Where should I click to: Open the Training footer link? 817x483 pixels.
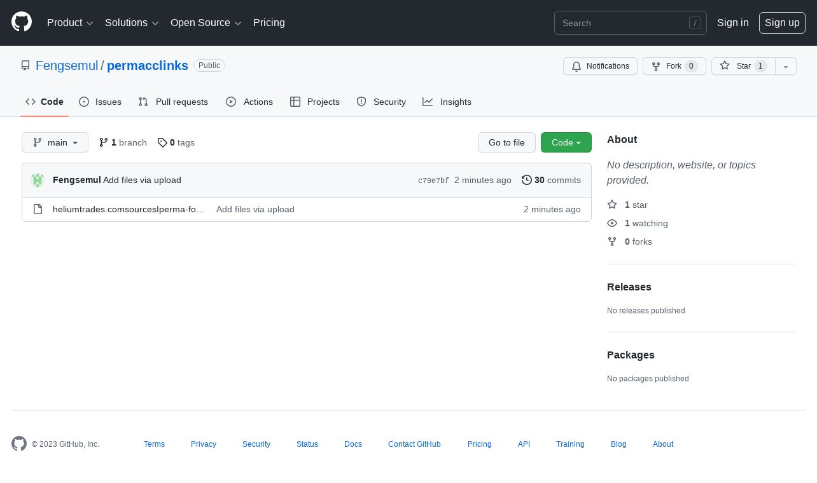click(x=570, y=444)
